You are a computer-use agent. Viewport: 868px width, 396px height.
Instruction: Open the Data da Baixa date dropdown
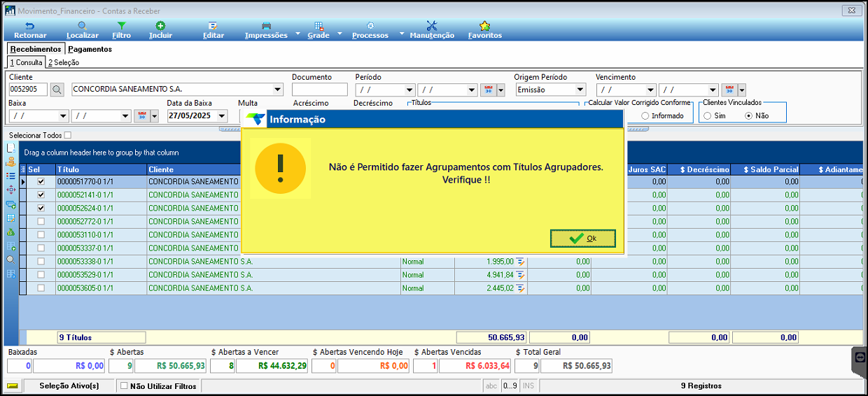[x=223, y=115]
